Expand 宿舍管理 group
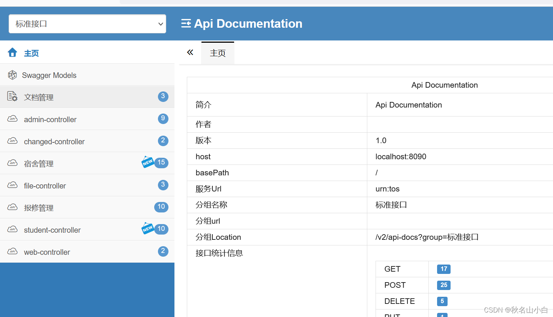Screen dimensions: 553x317 click(x=87, y=163)
